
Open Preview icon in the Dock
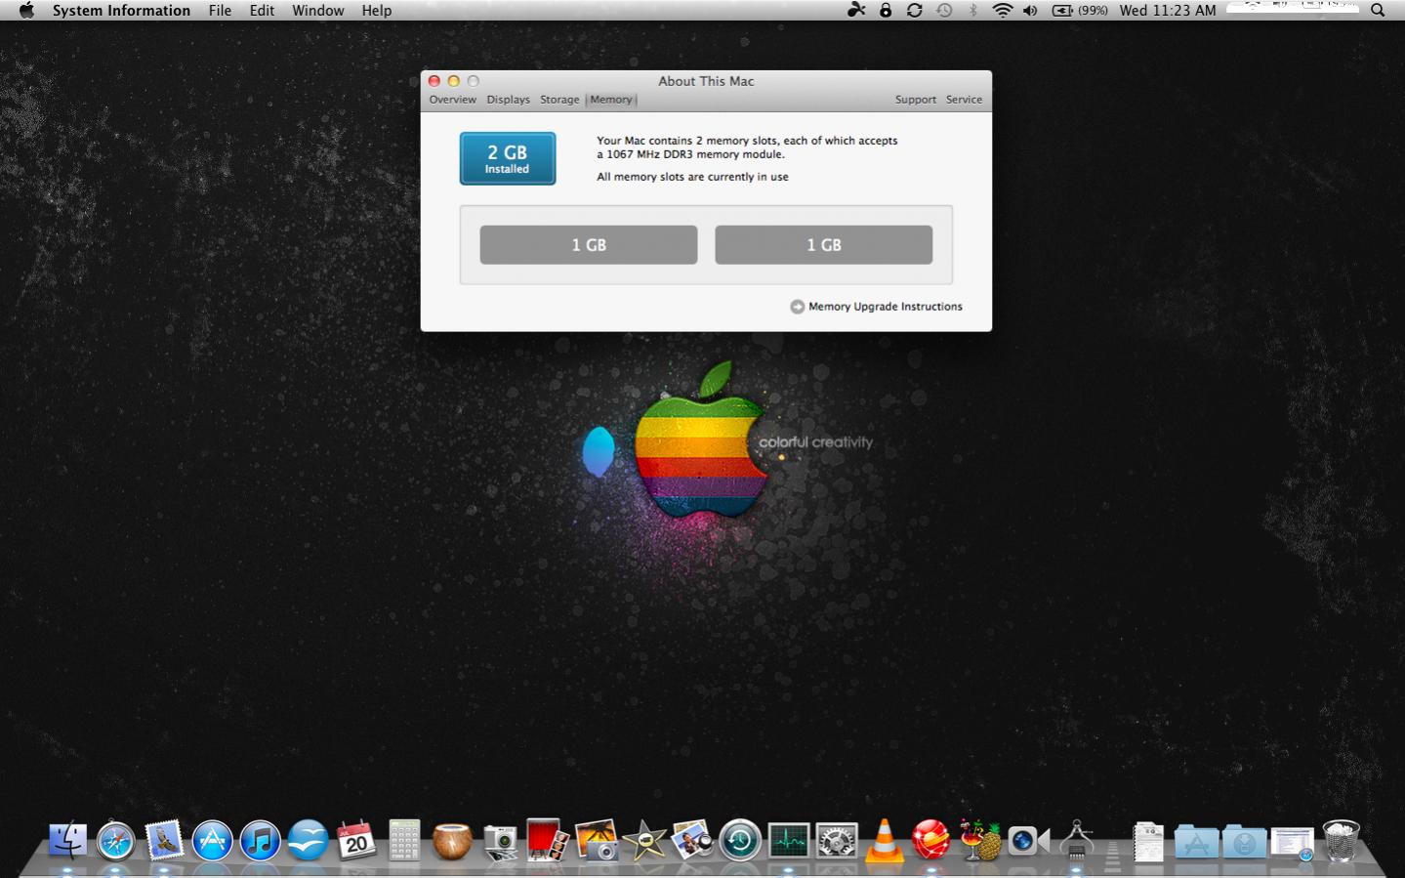(692, 841)
